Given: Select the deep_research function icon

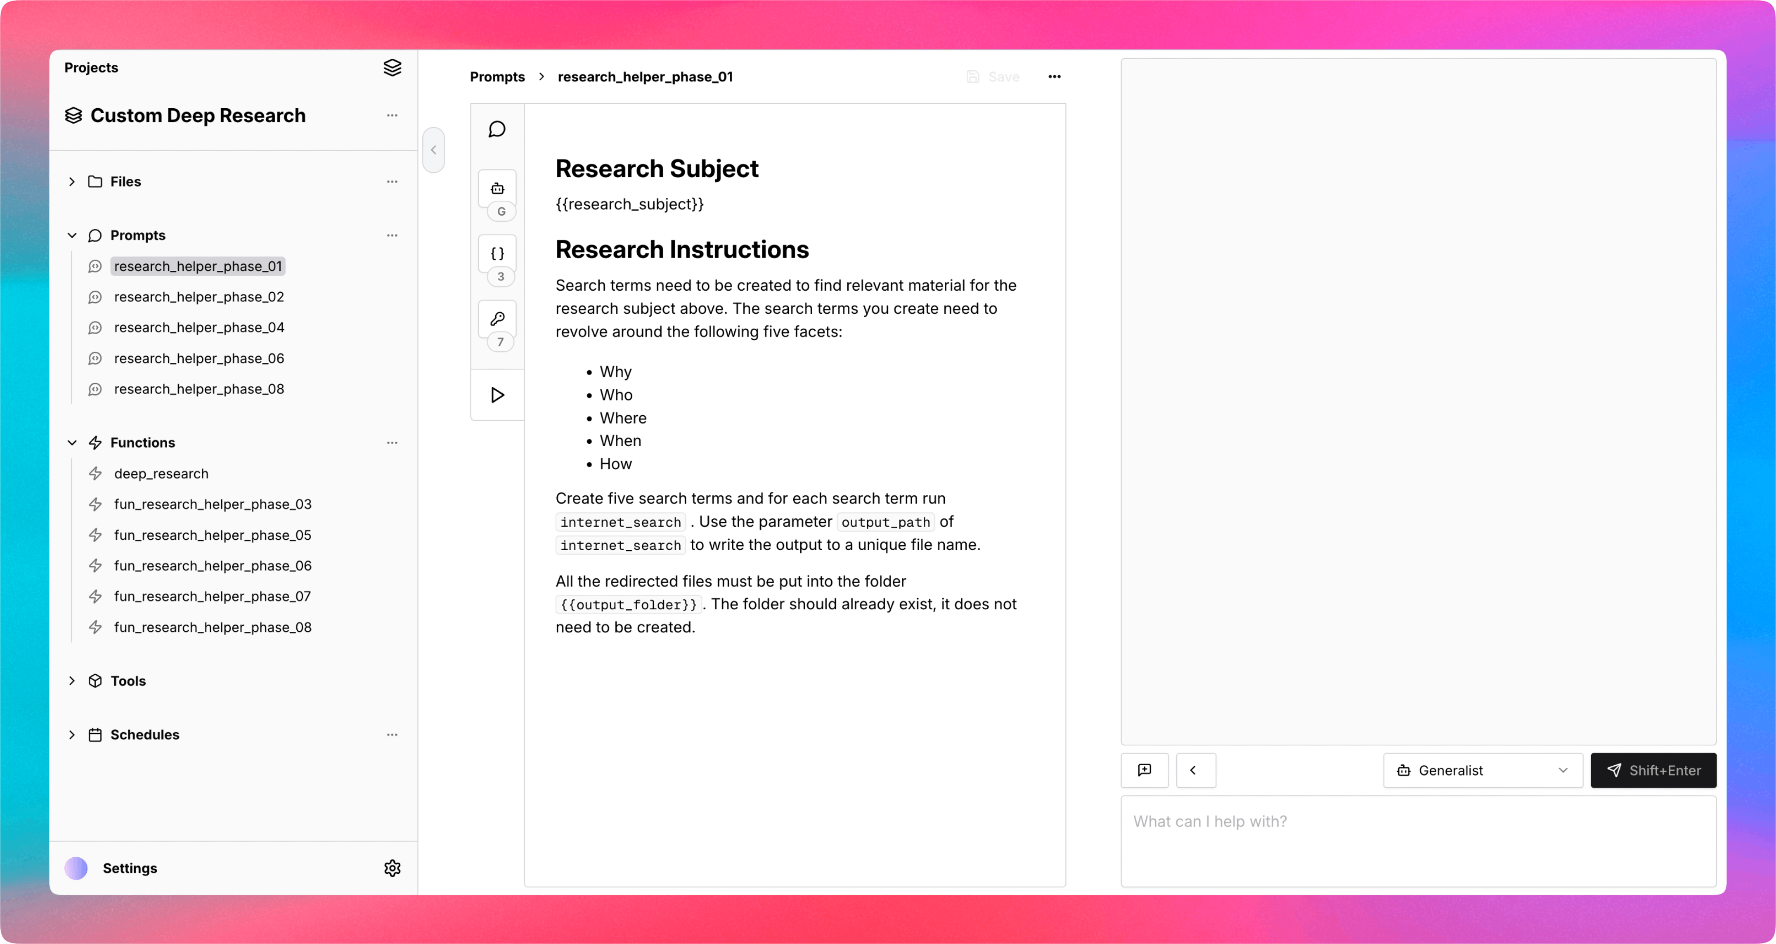Looking at the screenshot, I should (95, 473).
